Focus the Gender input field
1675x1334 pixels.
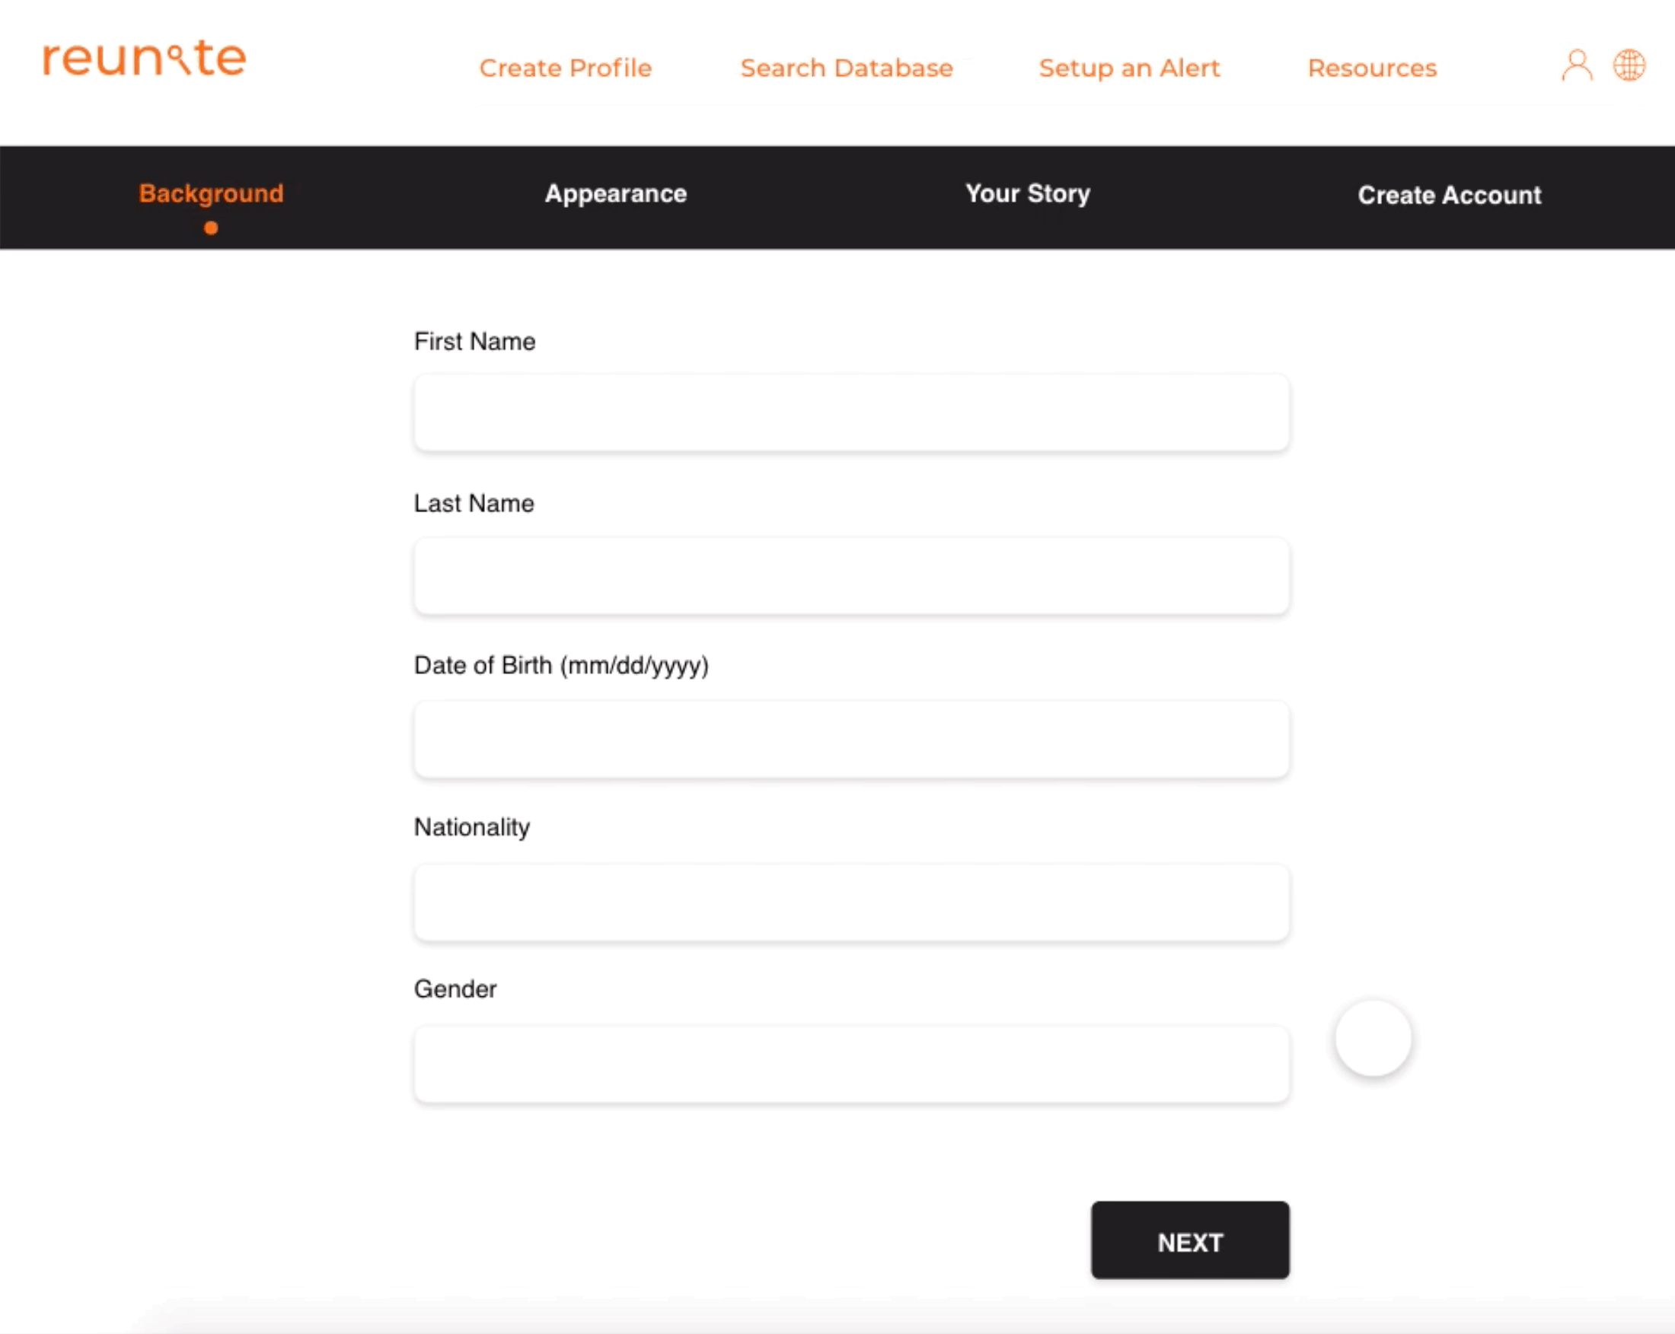click(850, 1064)
